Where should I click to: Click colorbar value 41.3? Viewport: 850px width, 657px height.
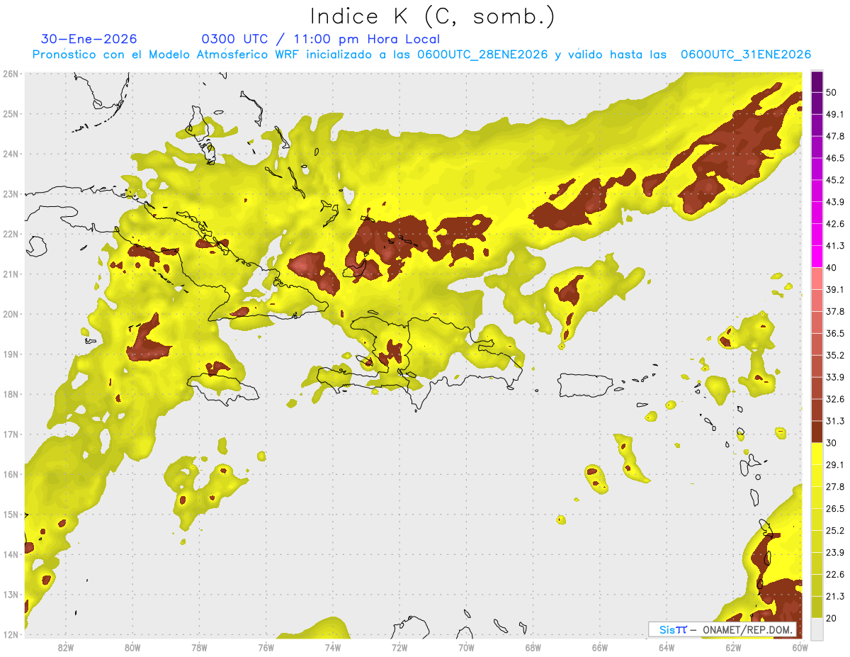coord(835,246)
